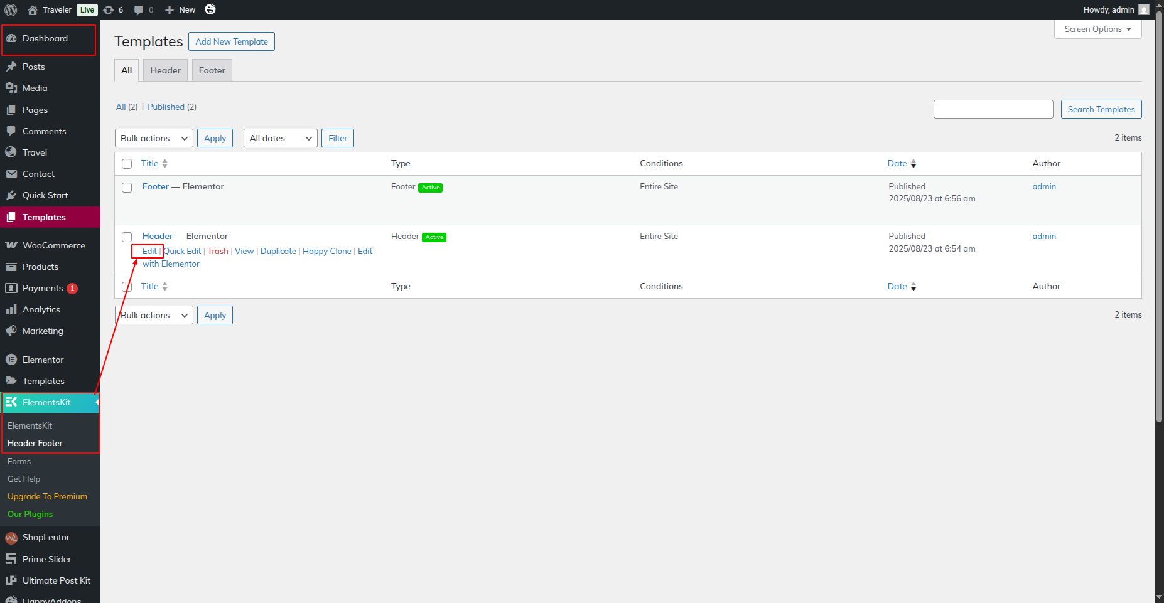
Task: Switch to the Header tab
Action: click(165, 70)
